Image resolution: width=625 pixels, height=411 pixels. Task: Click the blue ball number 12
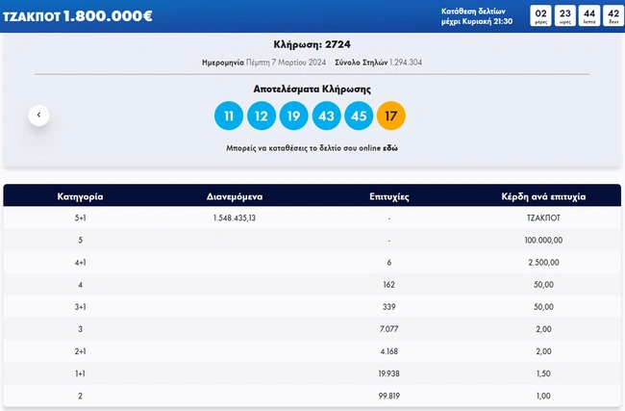point(262,116)
